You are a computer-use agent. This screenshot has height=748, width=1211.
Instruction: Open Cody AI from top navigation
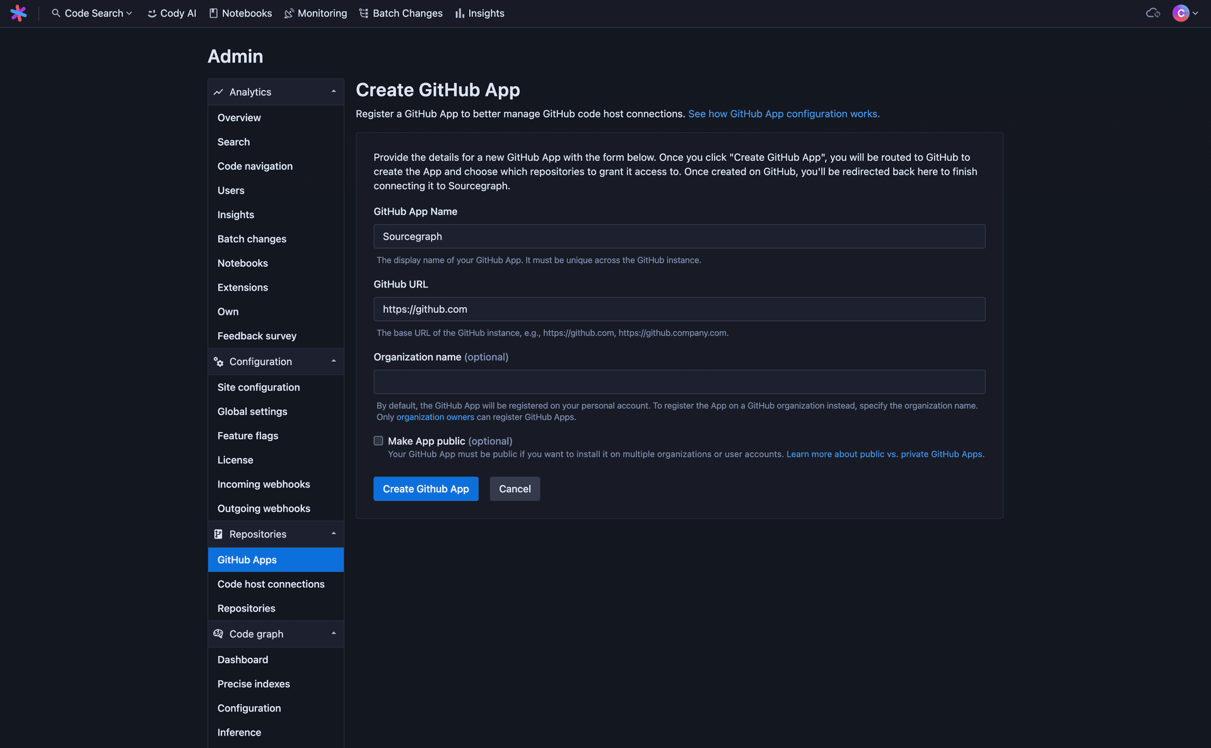(x=172, y=13)
